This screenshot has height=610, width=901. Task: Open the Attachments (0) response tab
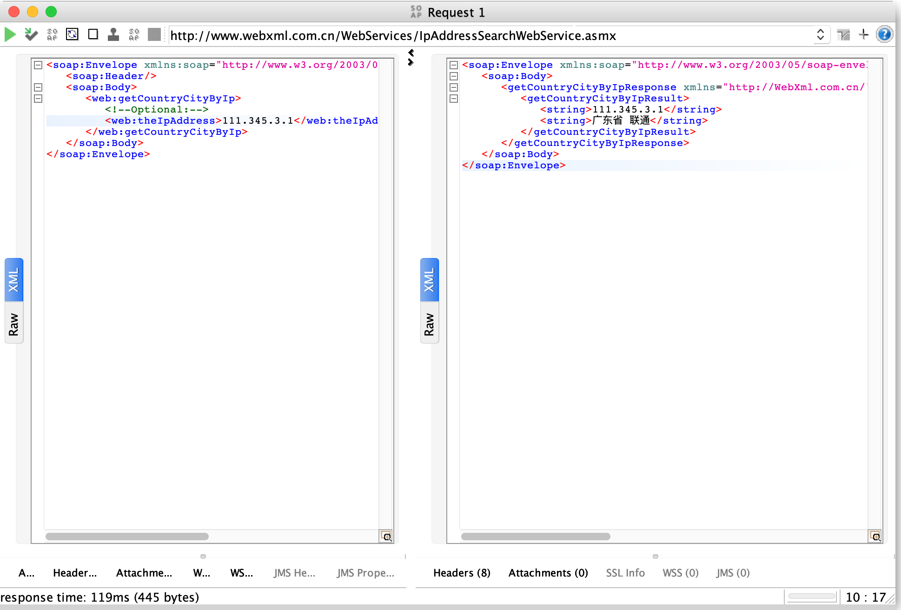pyautogui.click(x=548, y=573)
